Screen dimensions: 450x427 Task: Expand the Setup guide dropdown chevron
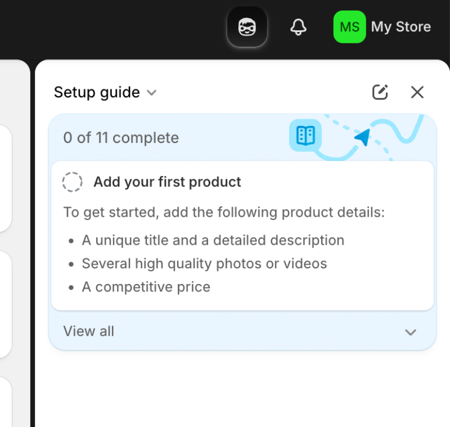click(151, 93)
